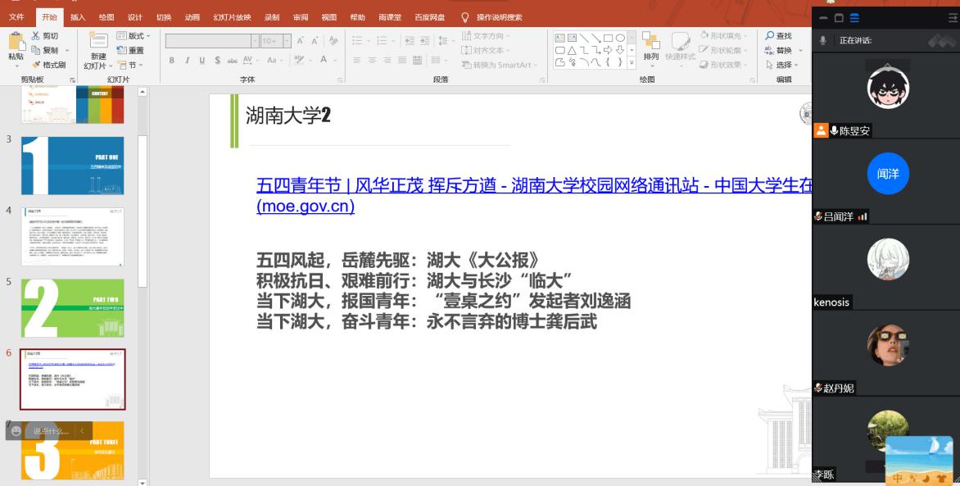Select the oval shape in shapes gallery
The image size is (960, 486).
[x=620, y=38]
